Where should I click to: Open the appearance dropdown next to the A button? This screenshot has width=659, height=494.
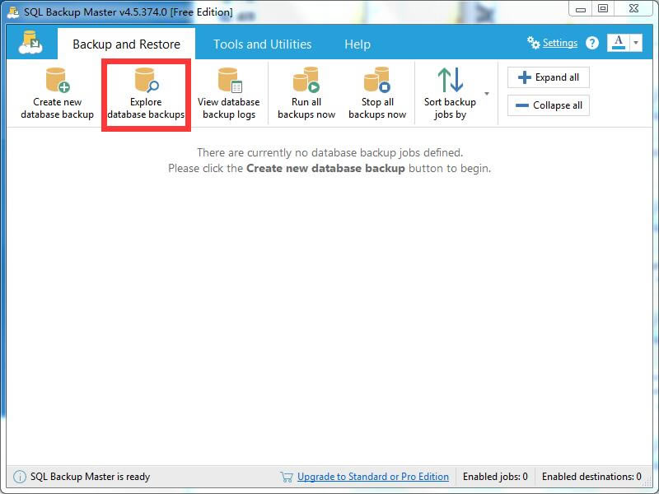tap(634, 42)
